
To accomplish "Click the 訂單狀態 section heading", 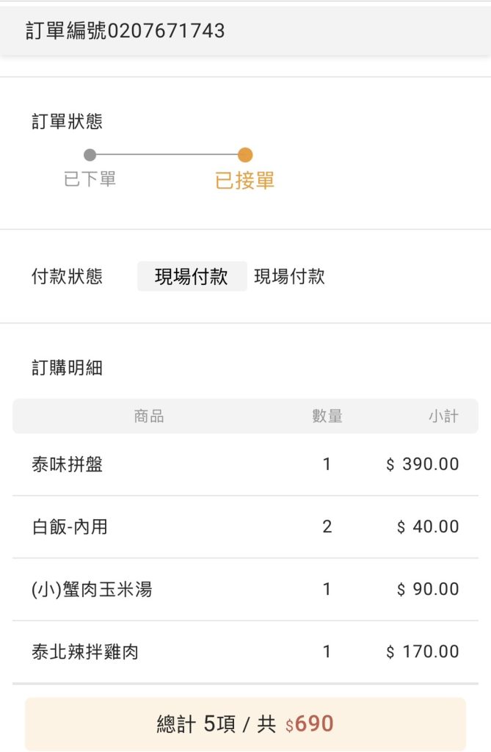I will tap(67, 122).
